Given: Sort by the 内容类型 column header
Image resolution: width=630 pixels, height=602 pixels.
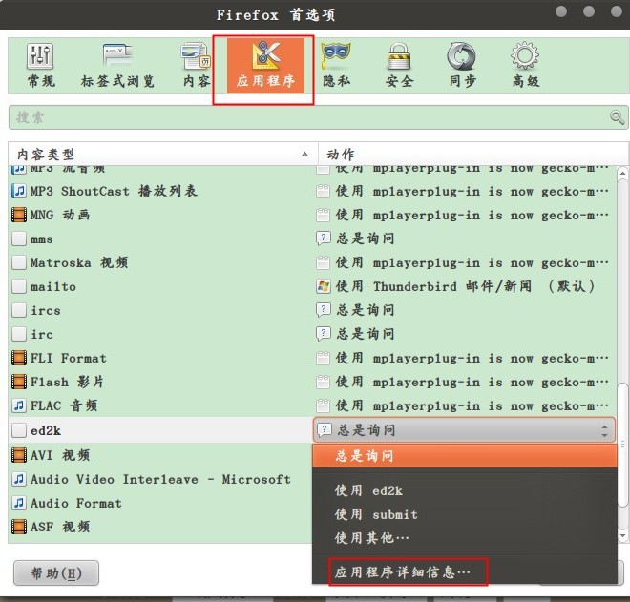Looking at the screenshot, I should [162, 154].
